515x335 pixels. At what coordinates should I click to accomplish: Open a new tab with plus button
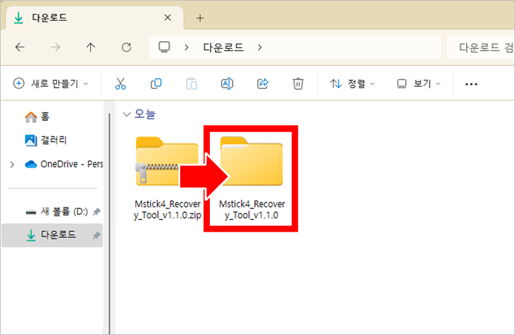200,18
